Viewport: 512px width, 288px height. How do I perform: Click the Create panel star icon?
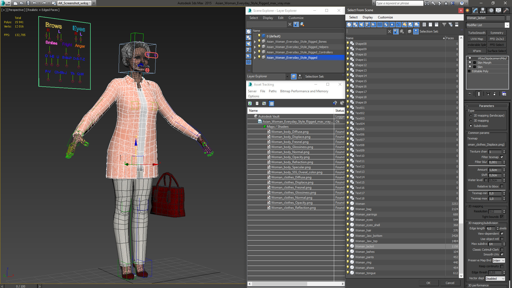[467, 10]
